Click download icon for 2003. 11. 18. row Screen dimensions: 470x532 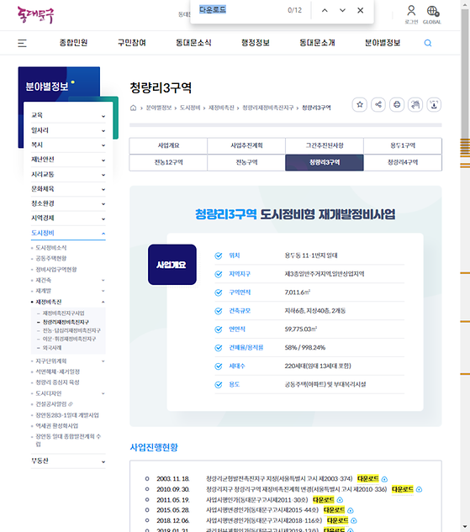tap(384, 479)
